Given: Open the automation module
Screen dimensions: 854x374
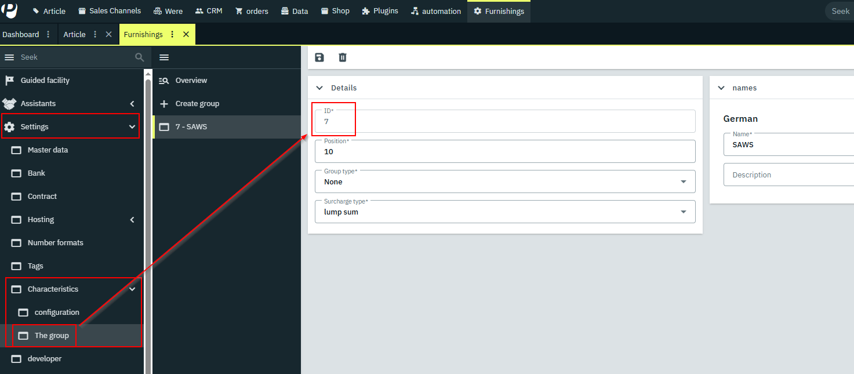Looking at the screenshot, I should (x=435, y=10).
